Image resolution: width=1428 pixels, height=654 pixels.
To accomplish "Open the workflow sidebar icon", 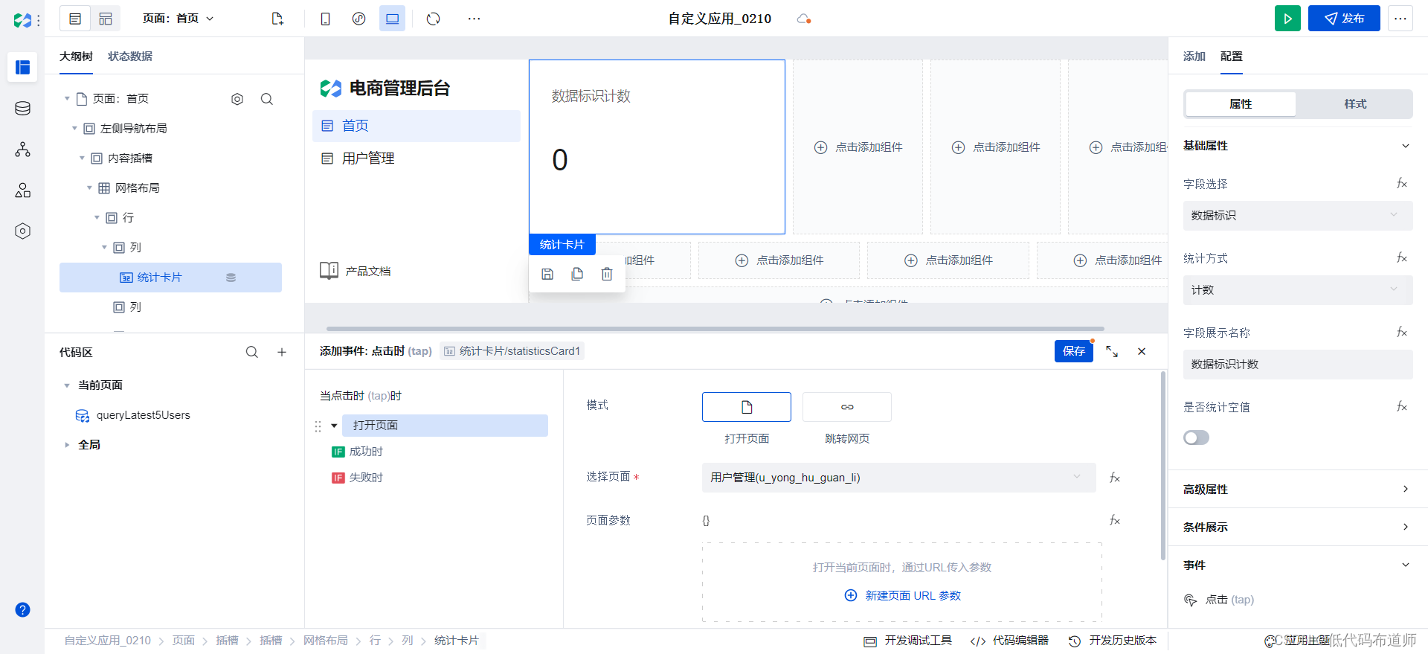I will pyautogui.click(x=23, y=150).
